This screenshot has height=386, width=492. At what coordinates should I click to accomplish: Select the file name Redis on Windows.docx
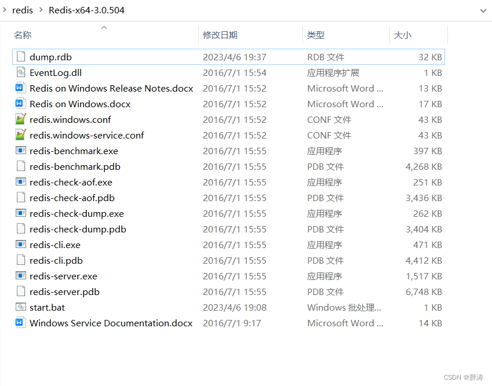(80, 104)
